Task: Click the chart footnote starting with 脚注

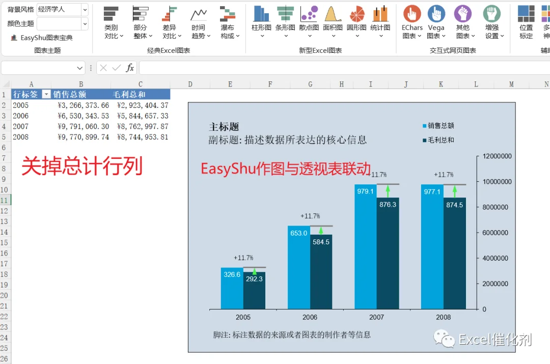Action: coord(292,335)
